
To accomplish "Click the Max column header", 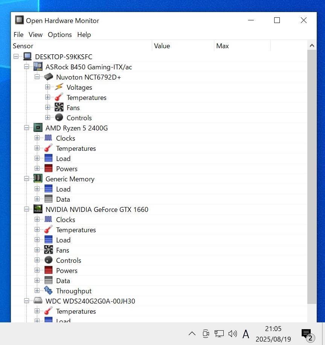I will tap(242, 46).
